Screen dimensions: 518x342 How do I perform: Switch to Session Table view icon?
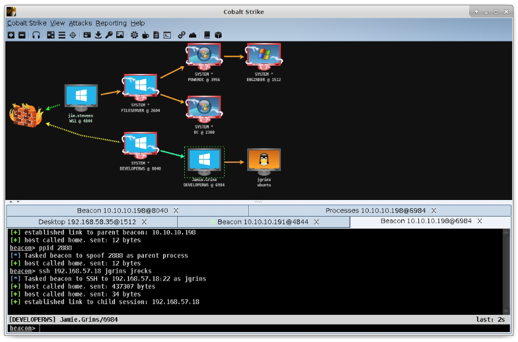(62, 35)
